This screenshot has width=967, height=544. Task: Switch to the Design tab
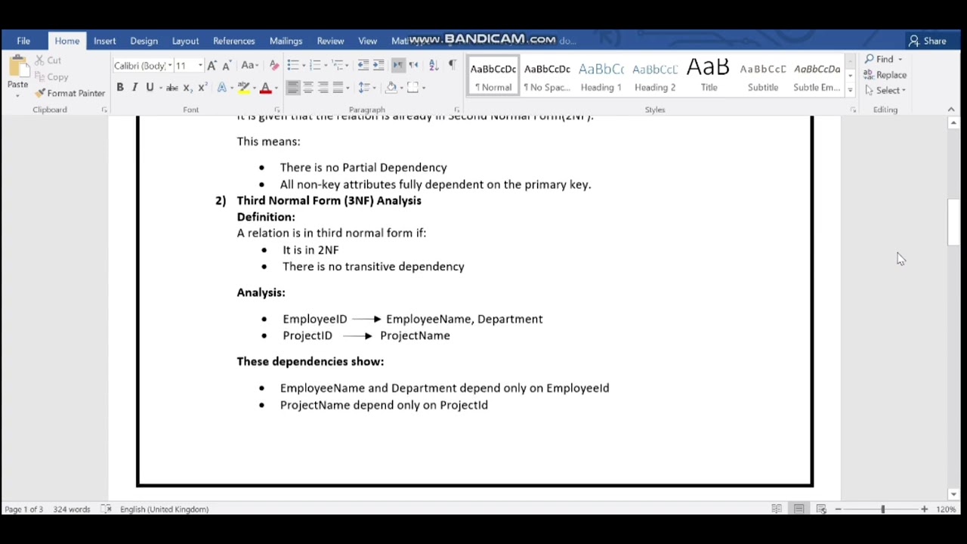(144, 41)
